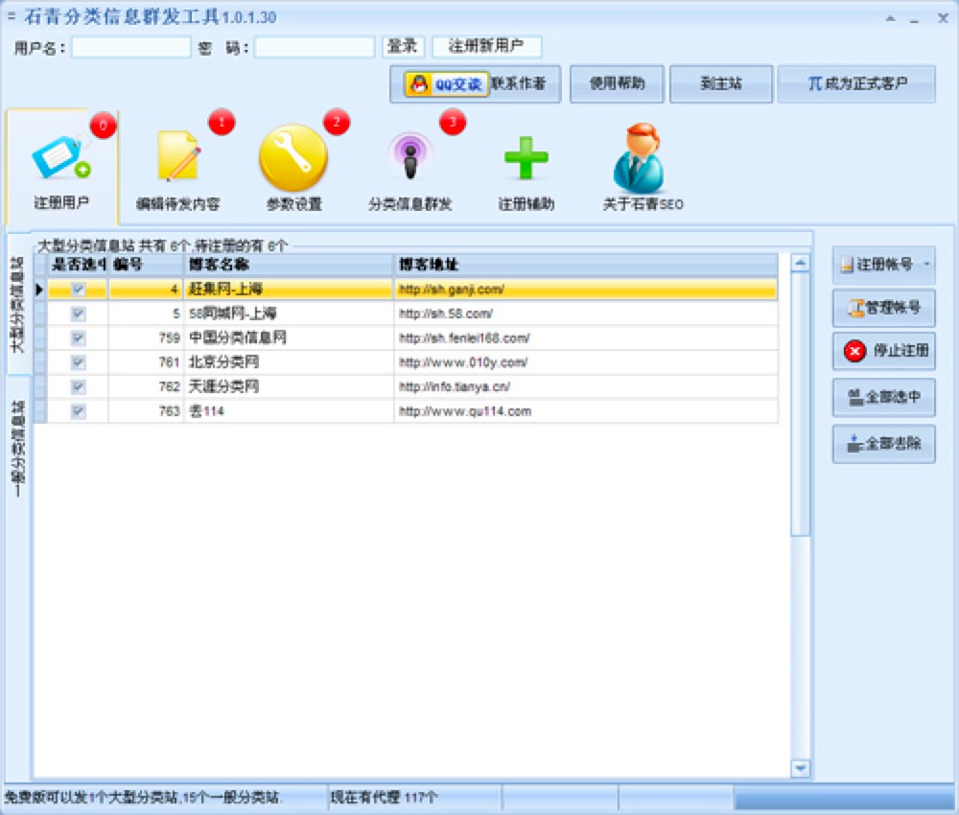Select the 赶集网-上海 name cell
Screen dimensions: 959x815
[288, 290]
